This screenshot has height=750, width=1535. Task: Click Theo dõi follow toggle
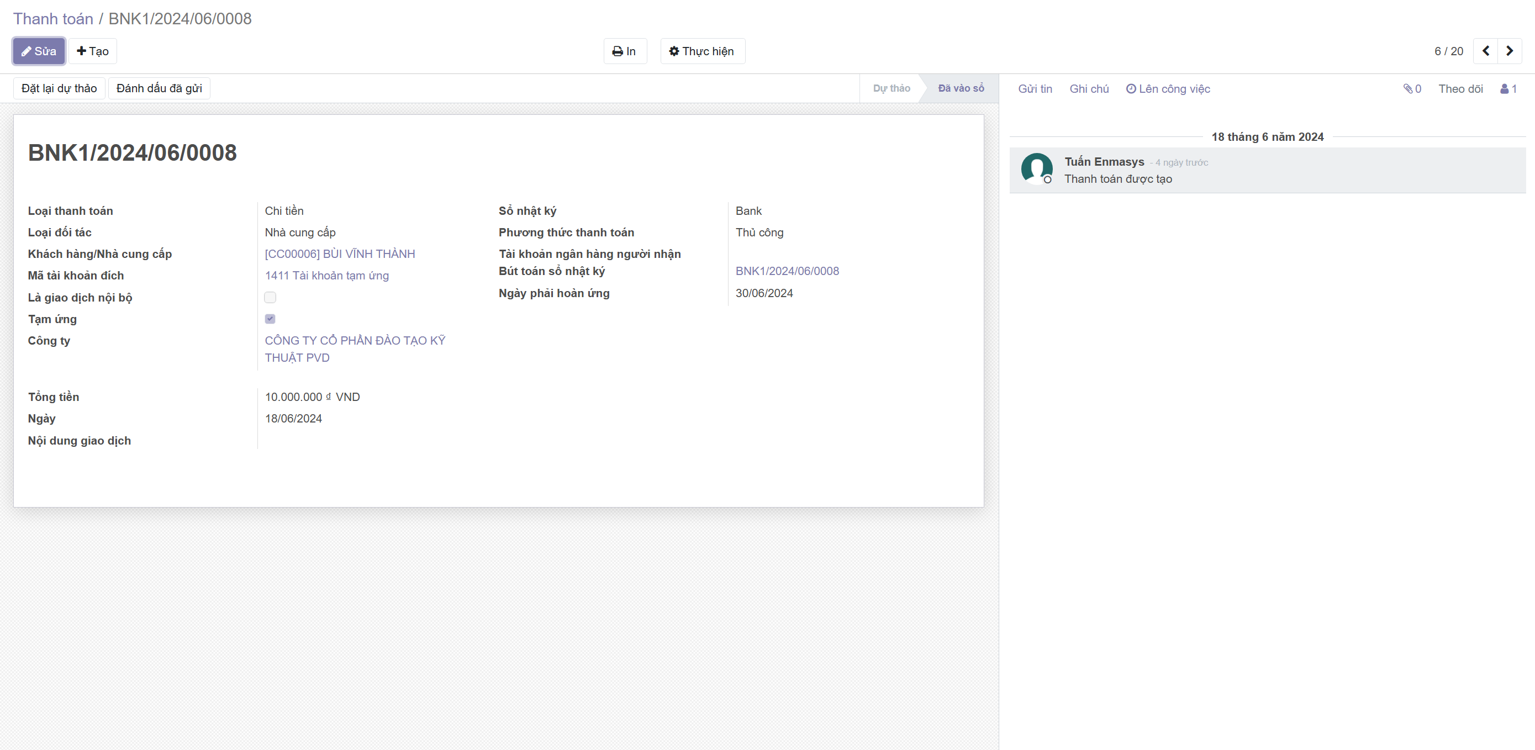tap(1460, 89)
